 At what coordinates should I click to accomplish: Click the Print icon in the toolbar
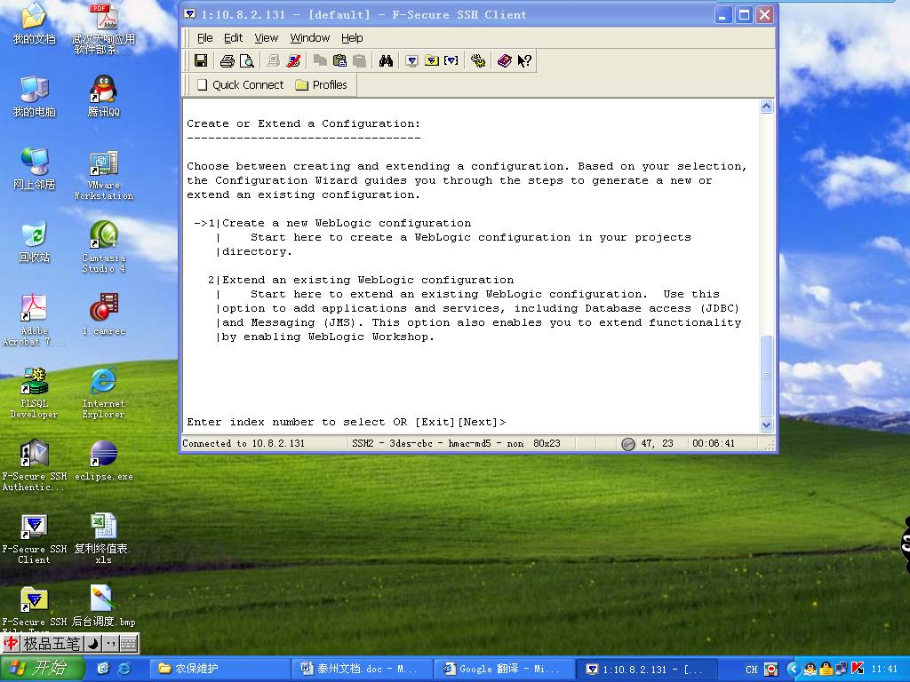click(227, 60)
